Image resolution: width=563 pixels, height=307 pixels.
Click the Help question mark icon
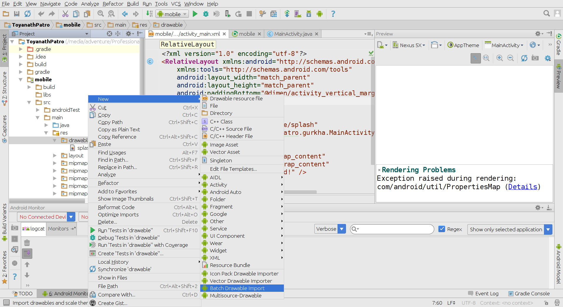pyautogui.click(x=333, y=14)
